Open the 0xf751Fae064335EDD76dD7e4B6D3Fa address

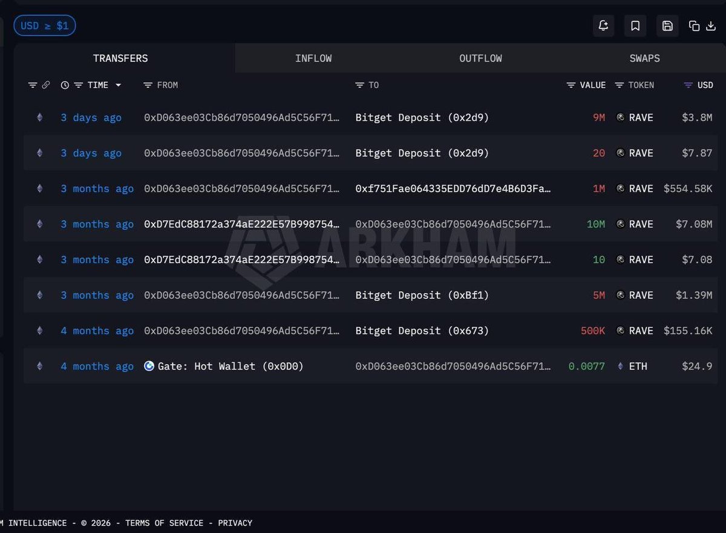(x=453, y=189)
